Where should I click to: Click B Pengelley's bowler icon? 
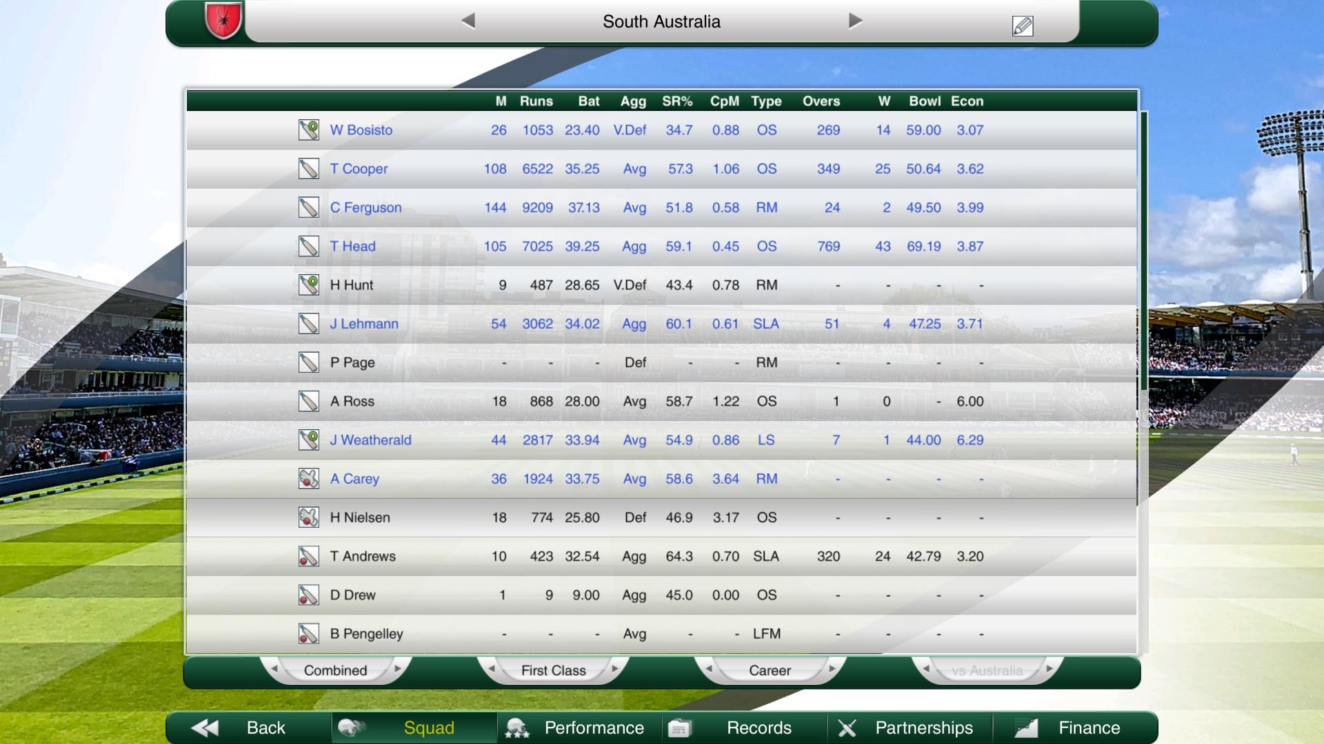point(308,634)
